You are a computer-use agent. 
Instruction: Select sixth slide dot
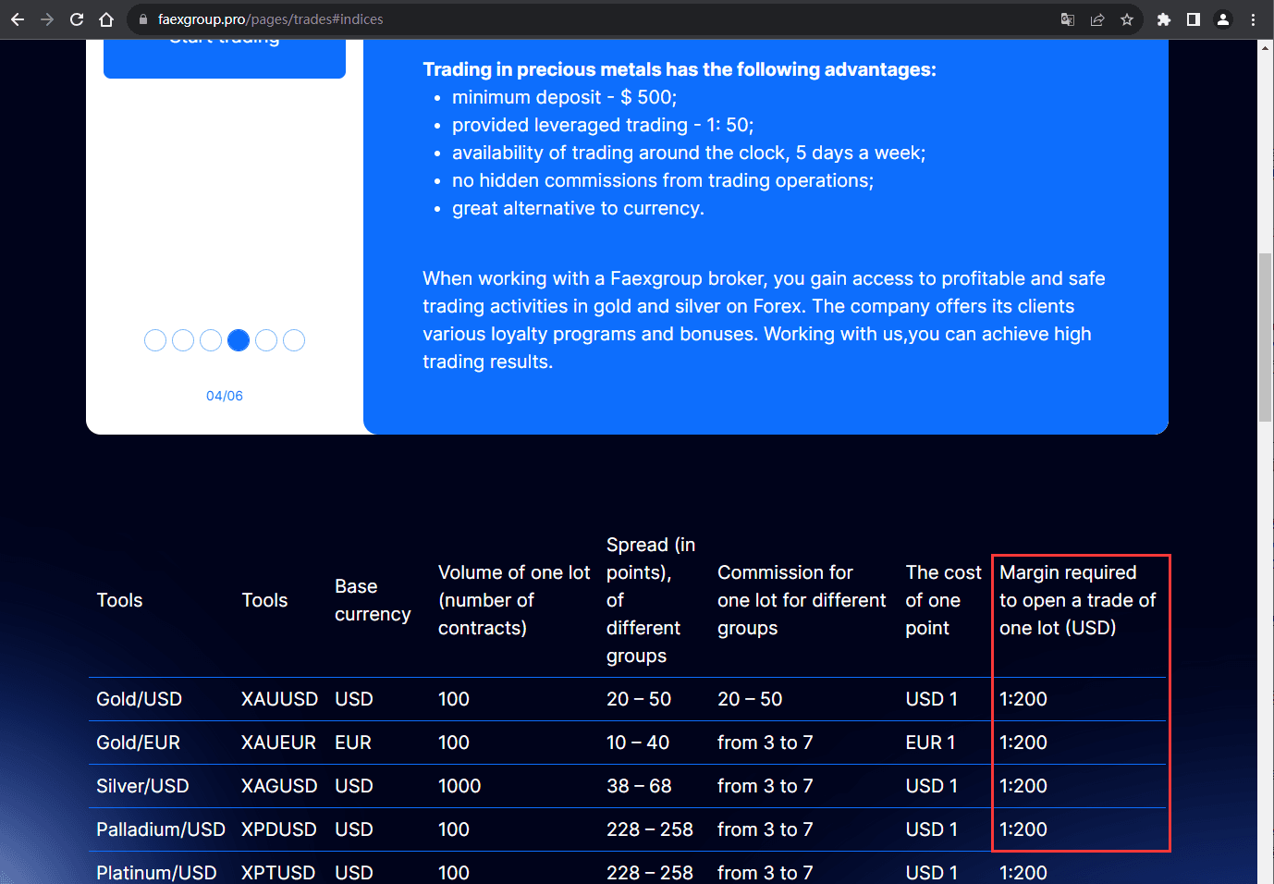294,340
